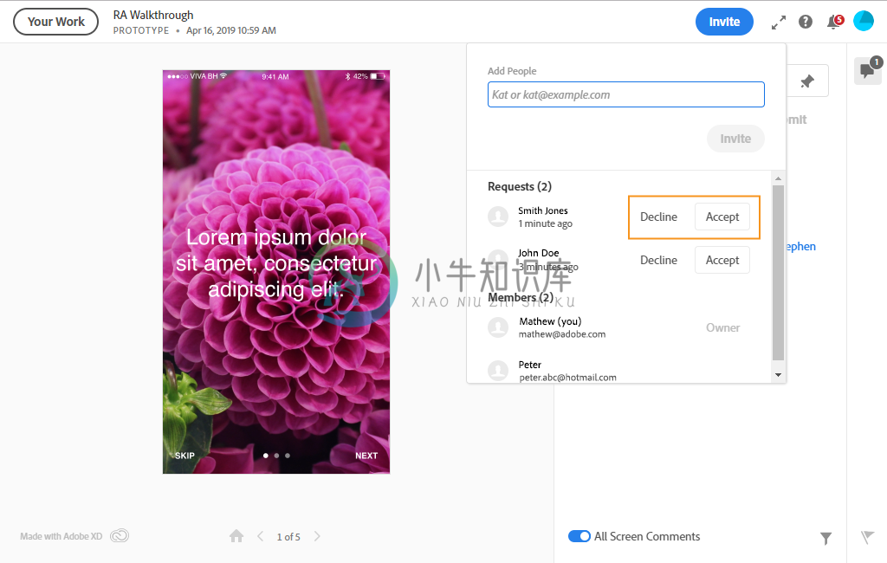Open comments panel speech bubble icon
Screen dimensions: 887x563
867,71
